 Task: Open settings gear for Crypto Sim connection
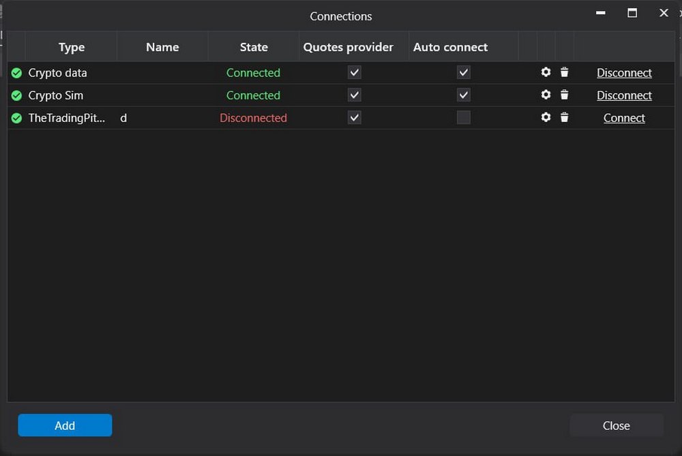tap(546, 94)
